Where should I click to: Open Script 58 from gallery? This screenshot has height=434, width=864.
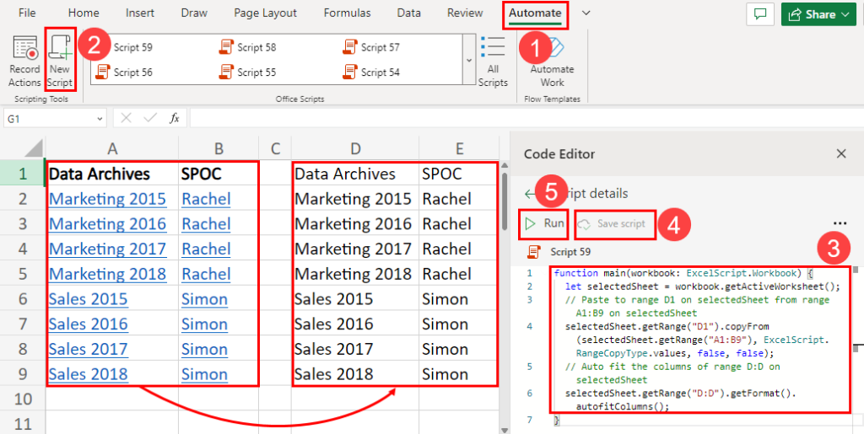[x=248, y=47]
